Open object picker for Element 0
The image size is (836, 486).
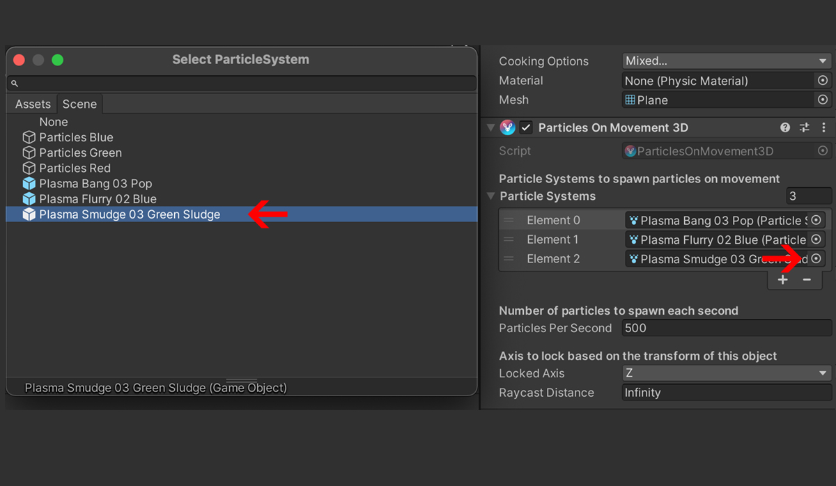coord(816,220)
